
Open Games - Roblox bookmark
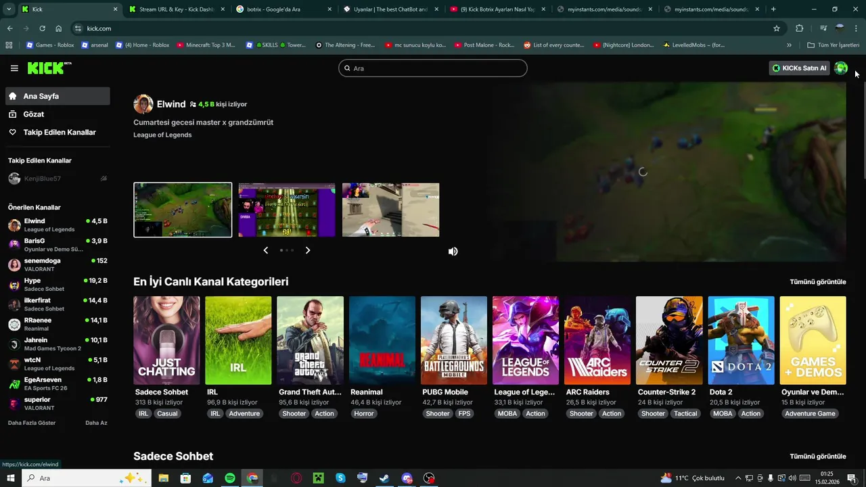point(49,45)
